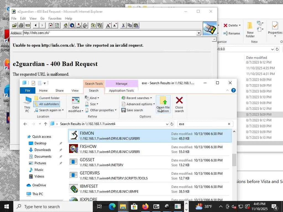Image resolution: width=283 pixels, height=212 pixels.
Task: Refresh the page in Internet Explorer toolbar
Action: [x=57, y=25]
